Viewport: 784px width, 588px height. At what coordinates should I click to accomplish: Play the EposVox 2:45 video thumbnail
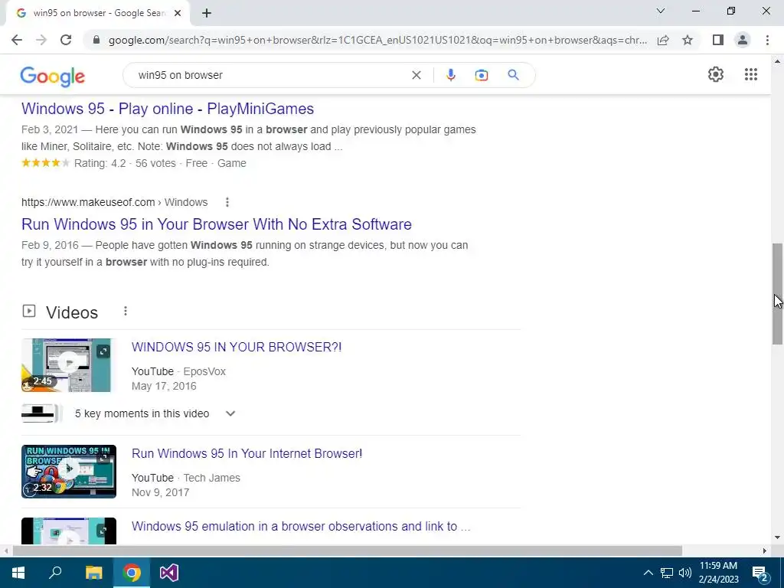tap(68, 365)
